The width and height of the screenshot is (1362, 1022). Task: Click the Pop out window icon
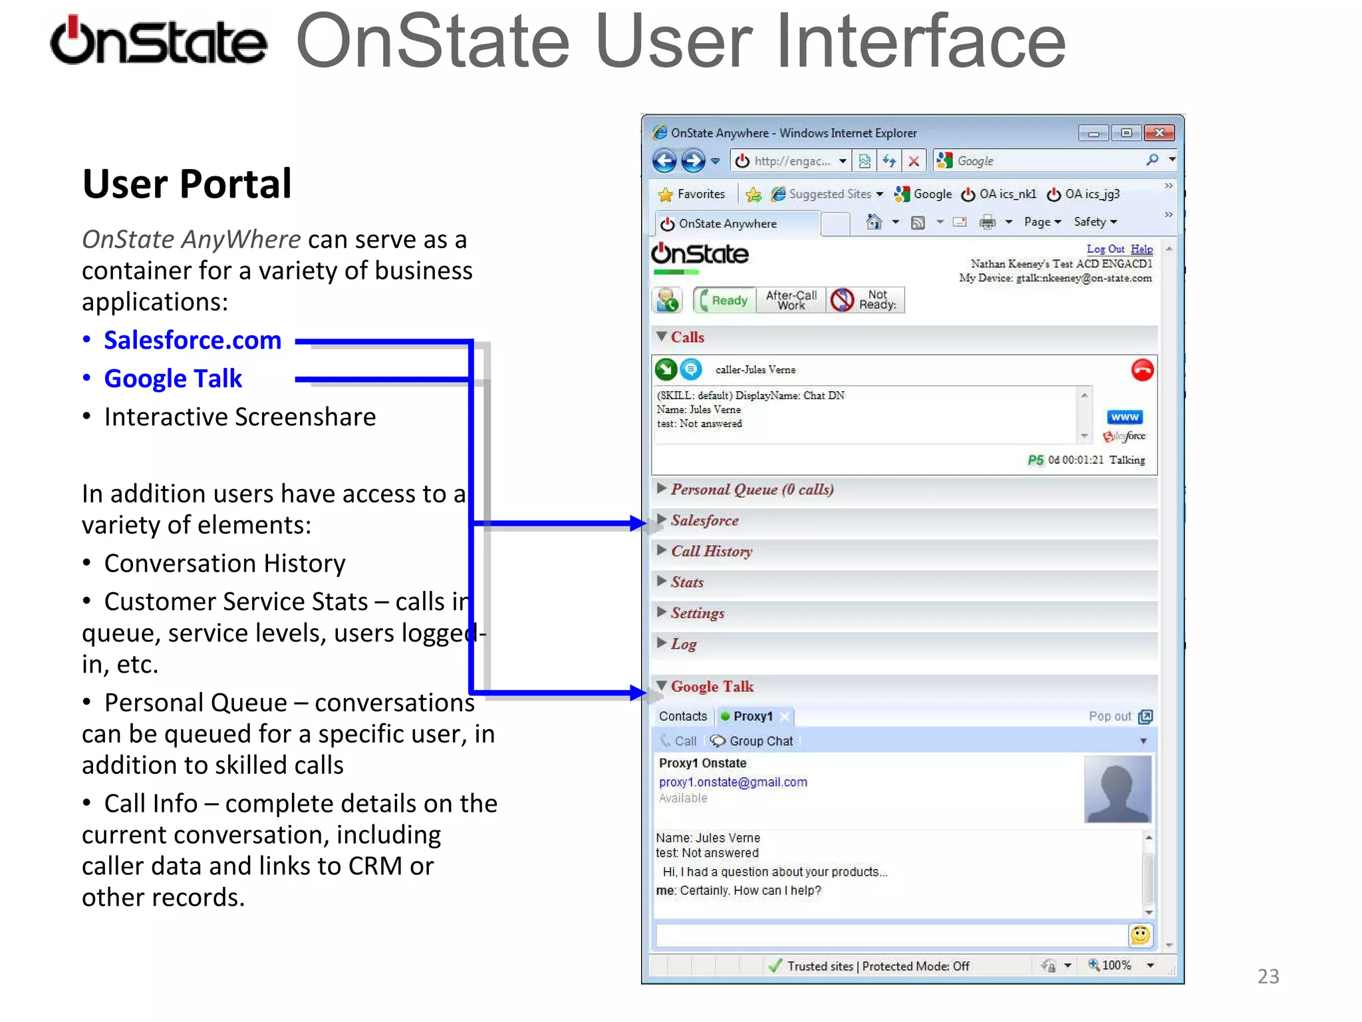click(x=1145, y=717)
